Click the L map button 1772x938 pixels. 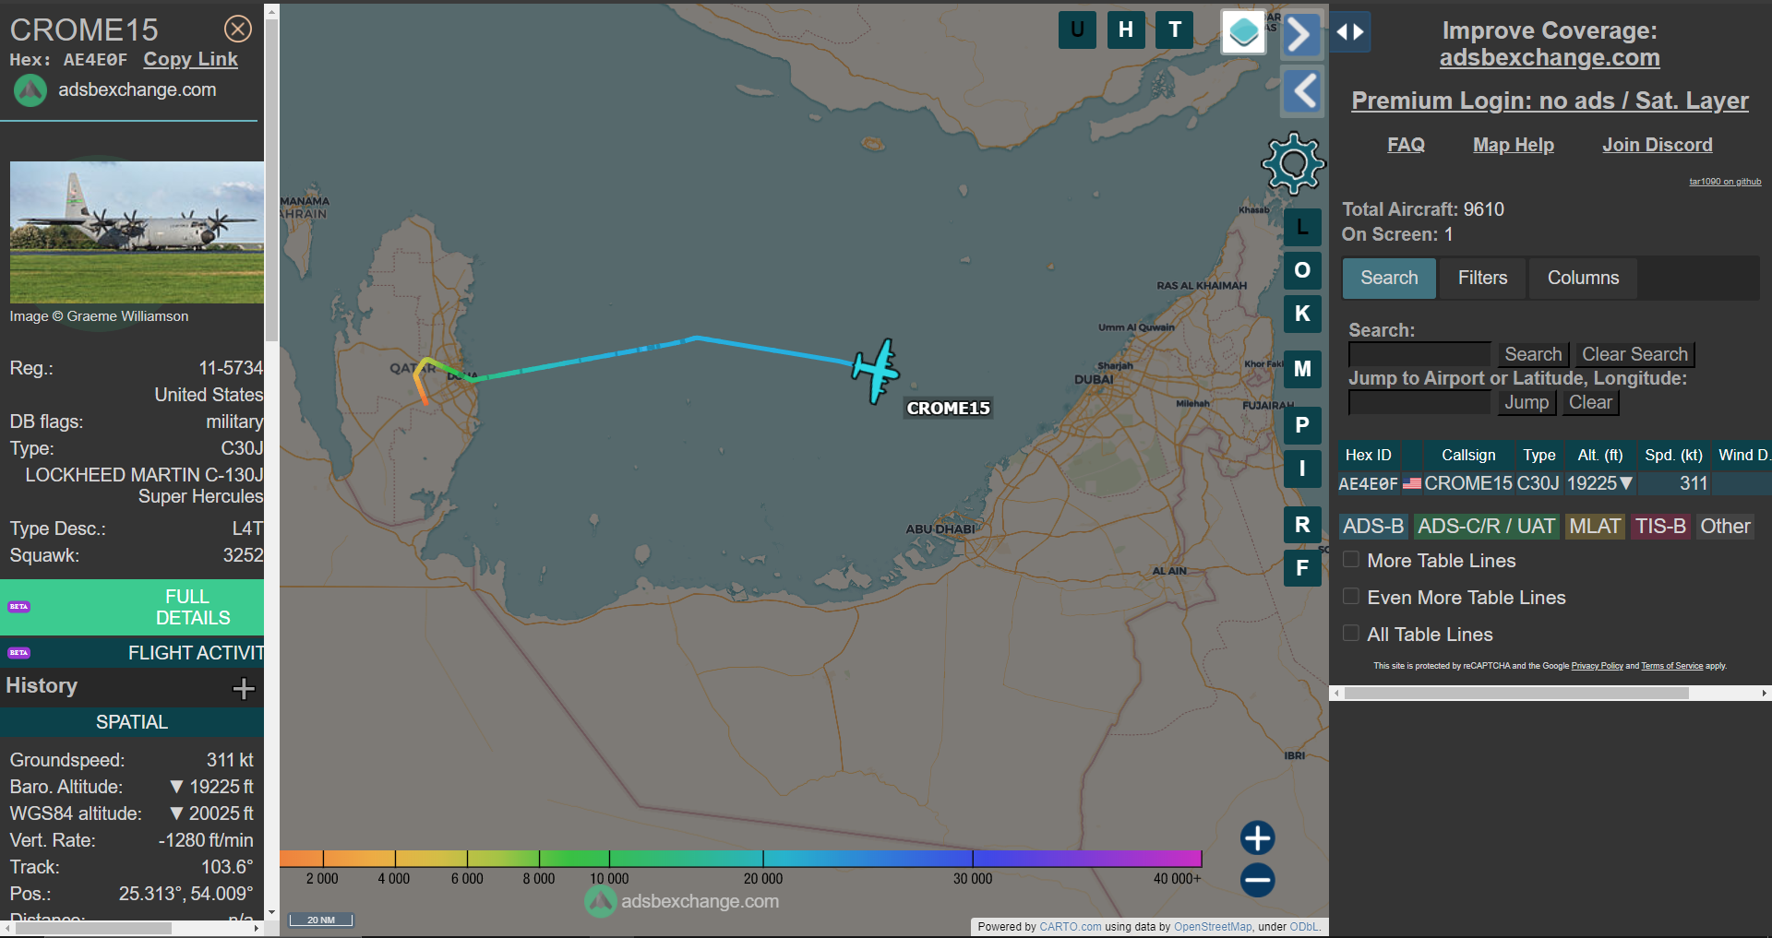coord(1302,227)
